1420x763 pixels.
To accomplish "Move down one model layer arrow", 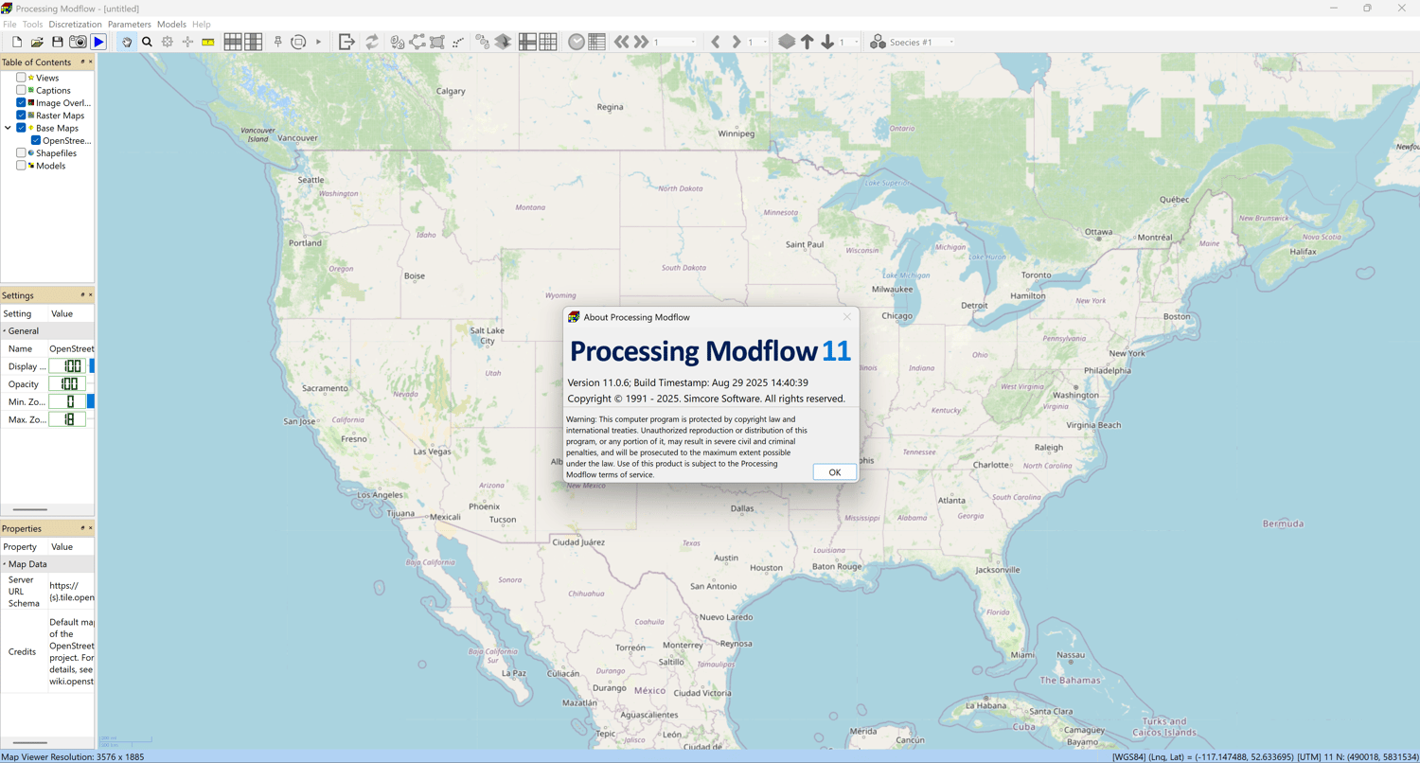I will click(827, 42).
